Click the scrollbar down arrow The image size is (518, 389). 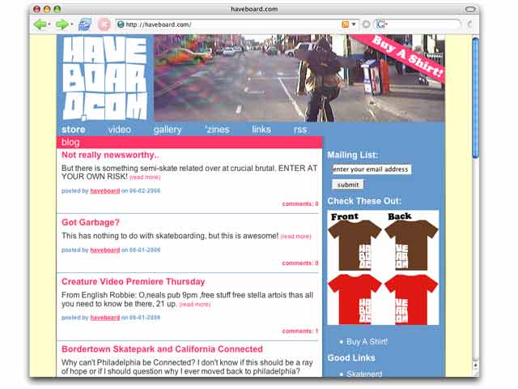[475, 365]
